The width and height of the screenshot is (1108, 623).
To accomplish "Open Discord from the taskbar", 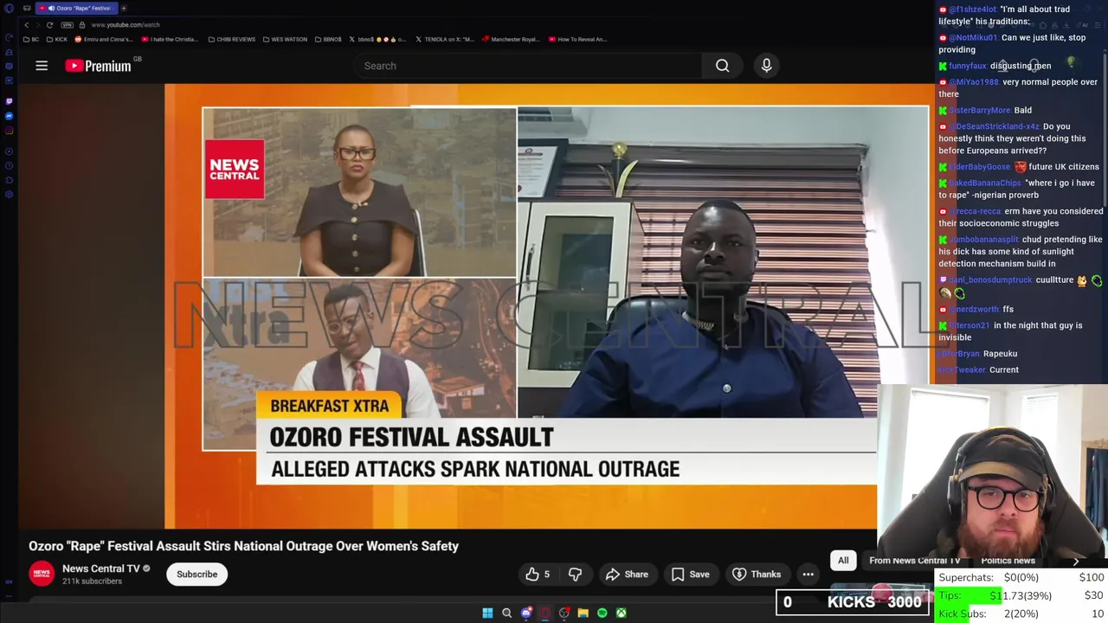I will [525, 613].
